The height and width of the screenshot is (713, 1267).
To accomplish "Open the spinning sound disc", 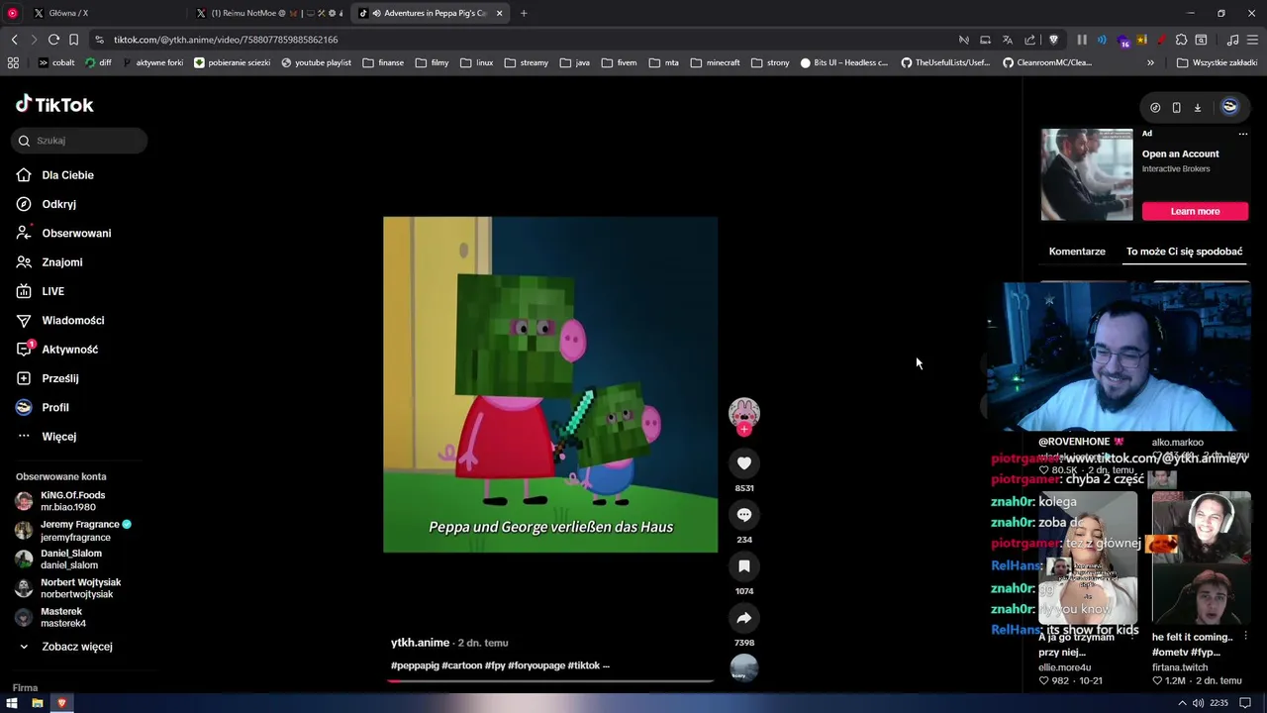I will pos(744,668).
